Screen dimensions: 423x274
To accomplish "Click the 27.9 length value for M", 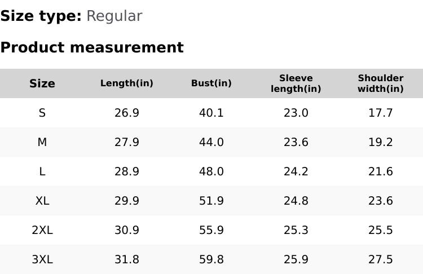I will coord(127,142).
